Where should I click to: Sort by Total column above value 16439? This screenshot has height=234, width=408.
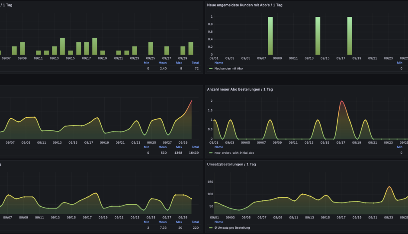[195, 147]
